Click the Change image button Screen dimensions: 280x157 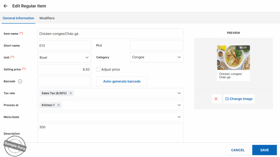click(239, 99)
